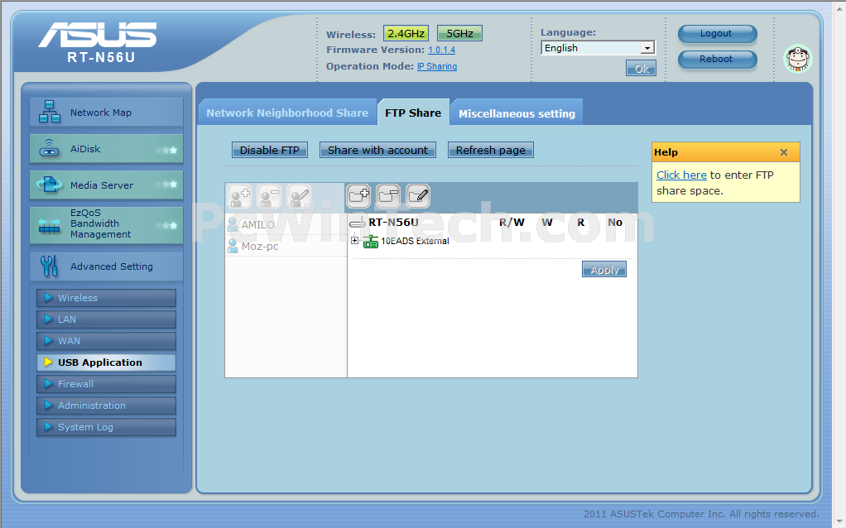Open Advanced Setting label
Viewport: 846px width, 528px height.
click(112, 266)
